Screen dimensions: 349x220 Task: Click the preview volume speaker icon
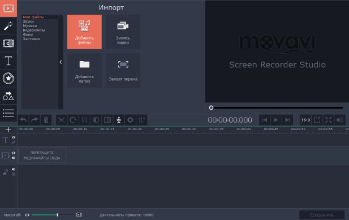340,120
